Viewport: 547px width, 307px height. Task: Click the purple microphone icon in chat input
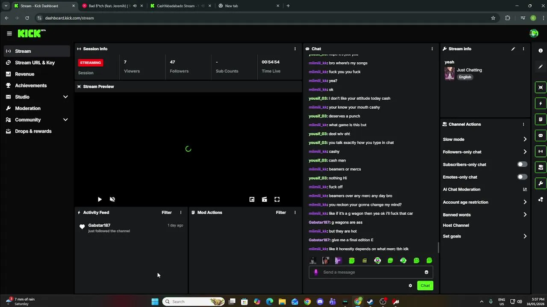coord(316,272)
